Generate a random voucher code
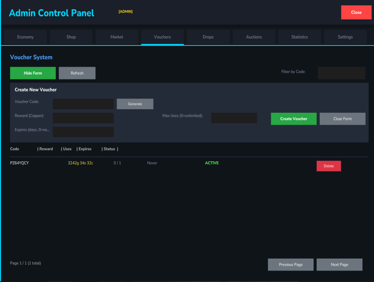 tap(135, 104)
